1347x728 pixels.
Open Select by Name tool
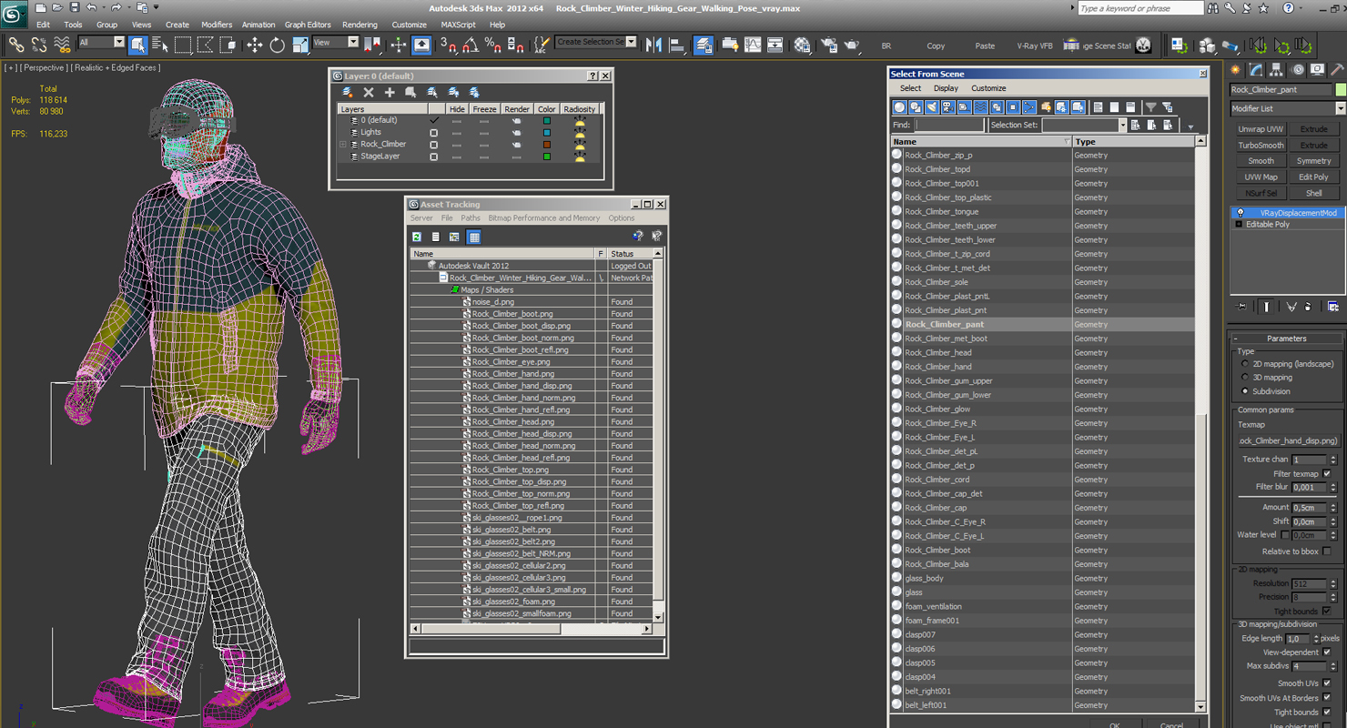(x=160, y=45)
